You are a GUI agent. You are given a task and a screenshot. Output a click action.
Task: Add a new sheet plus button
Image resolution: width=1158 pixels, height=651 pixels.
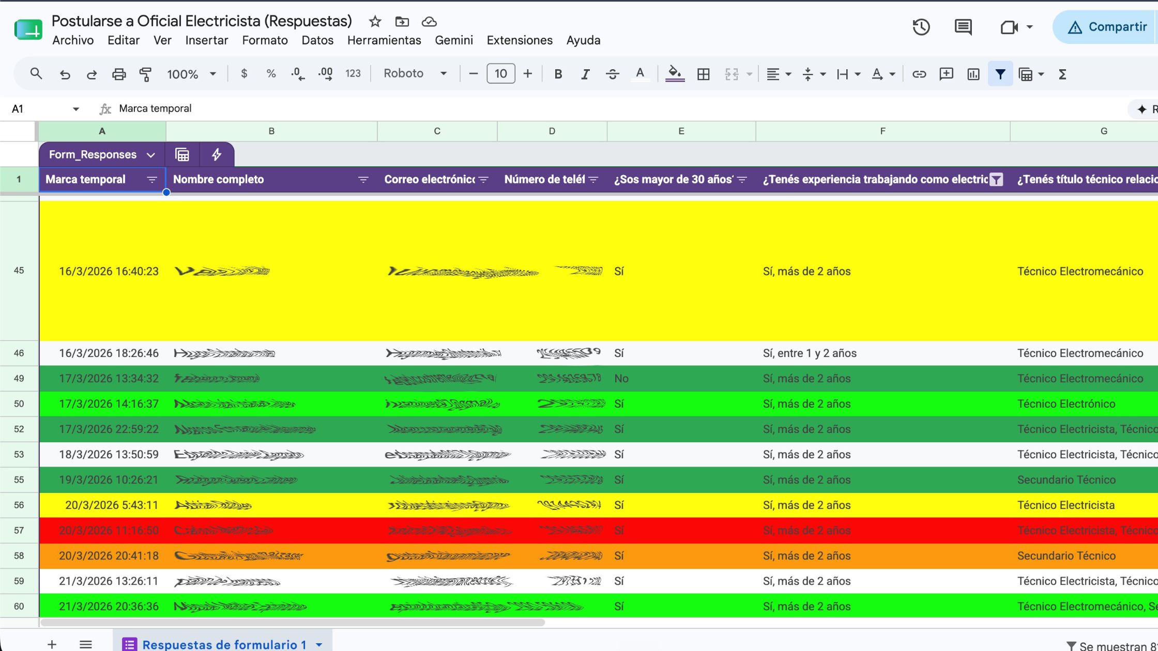[x=52, y=644]
